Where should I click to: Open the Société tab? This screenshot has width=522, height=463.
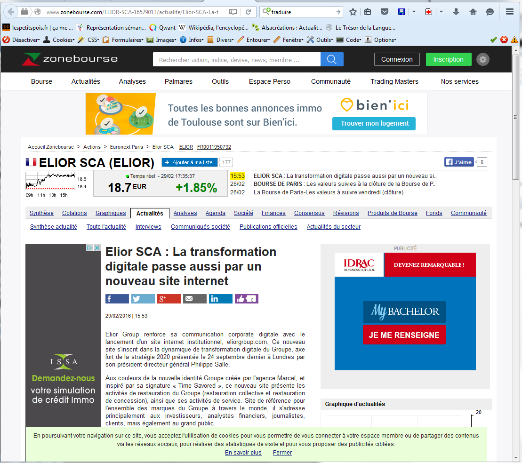(x=243, y=213)
